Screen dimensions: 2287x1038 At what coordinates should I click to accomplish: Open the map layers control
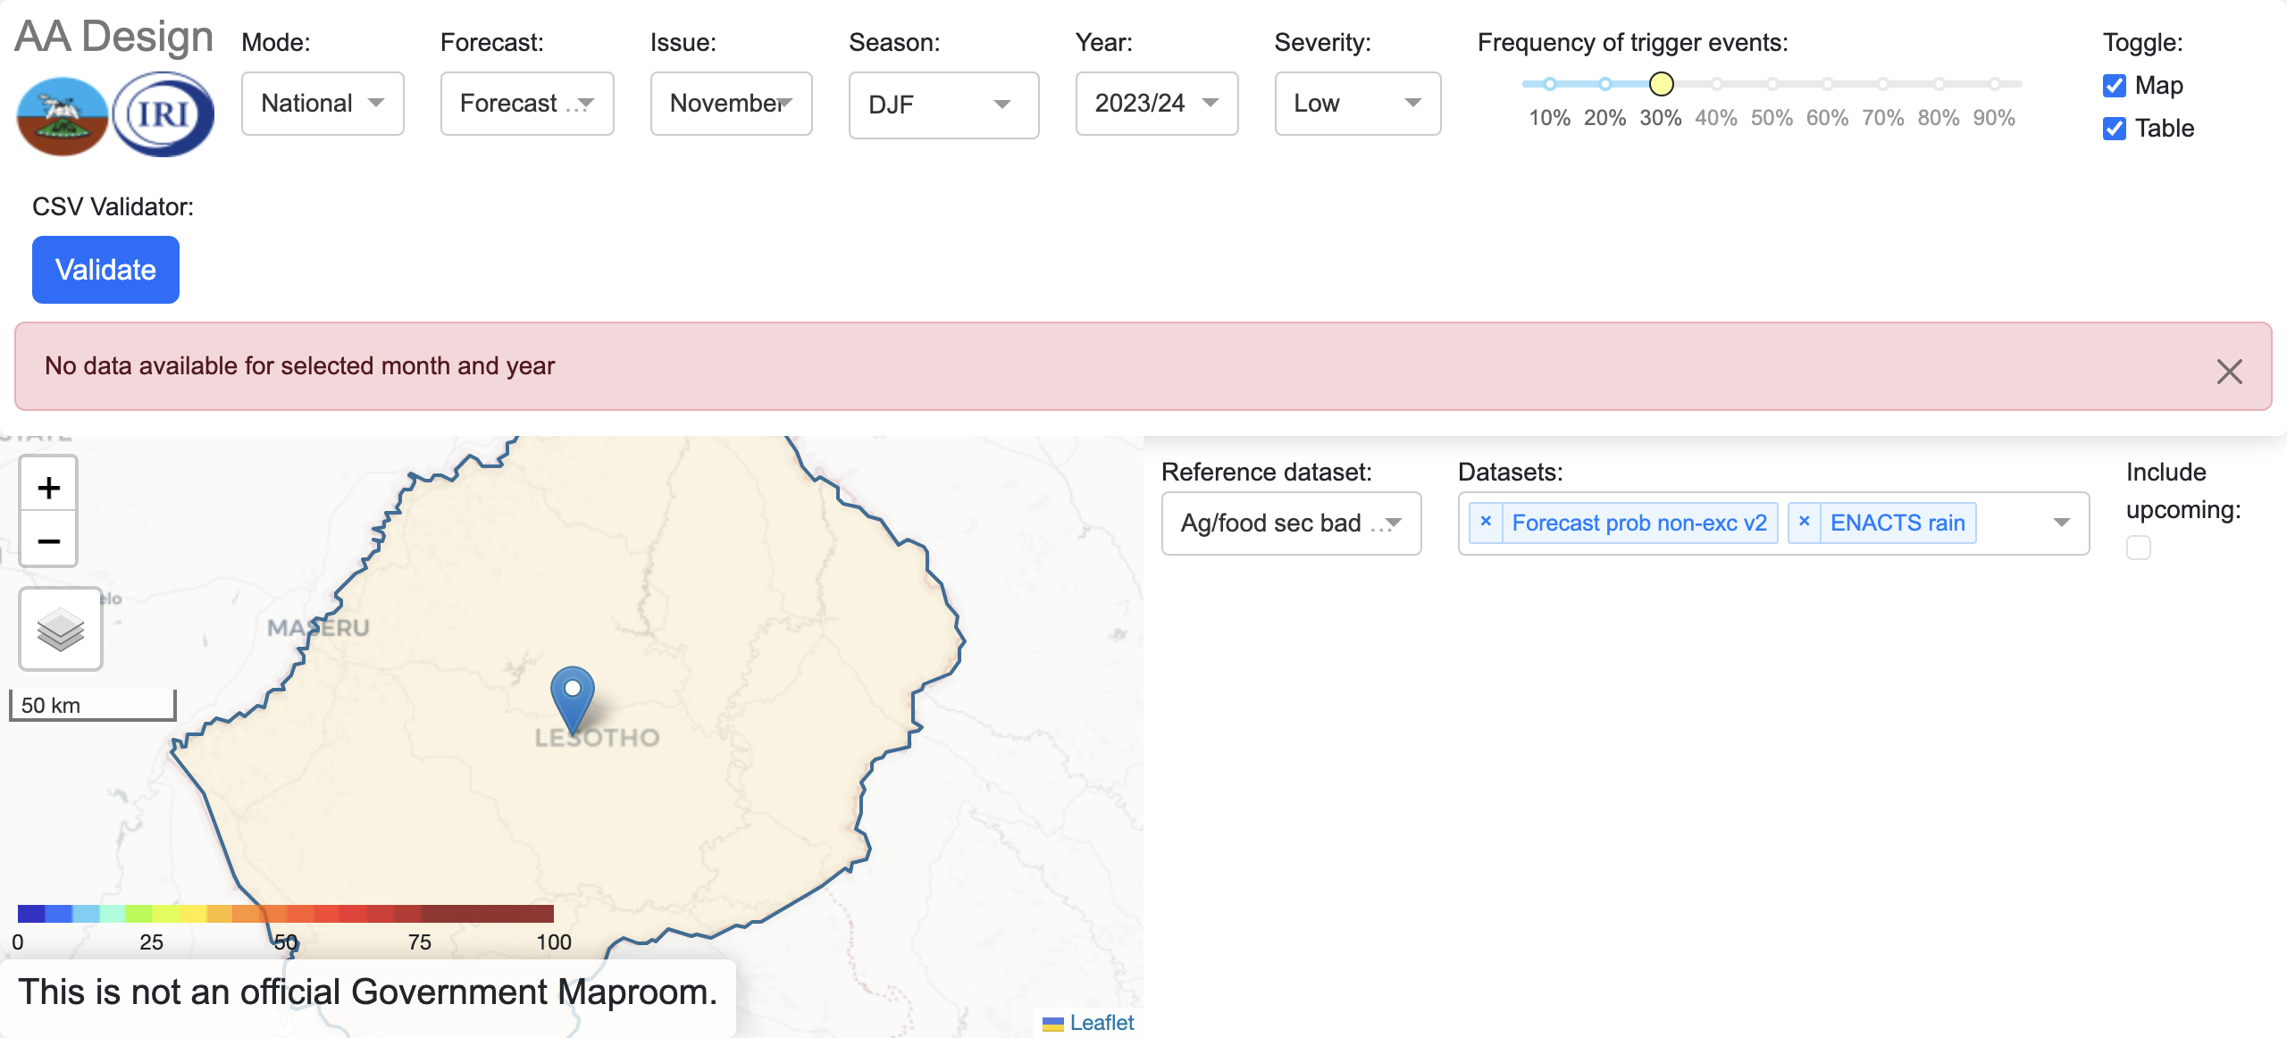59,629
